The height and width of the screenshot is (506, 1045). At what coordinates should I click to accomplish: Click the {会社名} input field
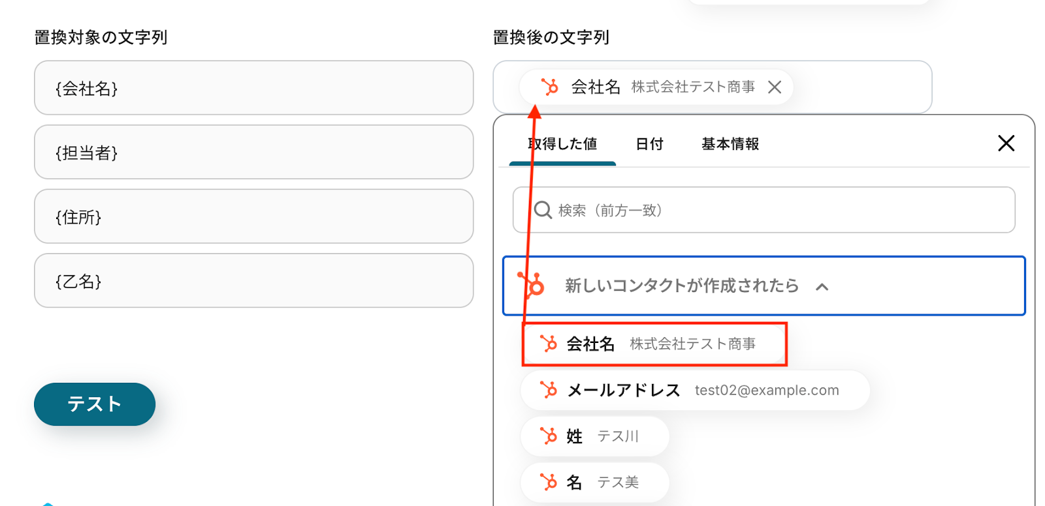coord(253,88)
